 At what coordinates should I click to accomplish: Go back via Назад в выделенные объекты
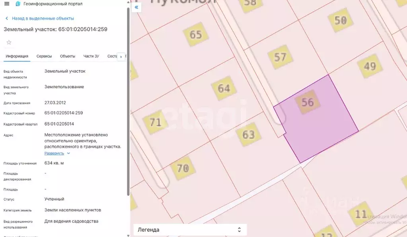coord(43,18)
